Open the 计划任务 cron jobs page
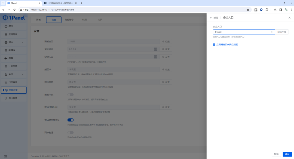294x159 pixels. [x=13, y=66]
